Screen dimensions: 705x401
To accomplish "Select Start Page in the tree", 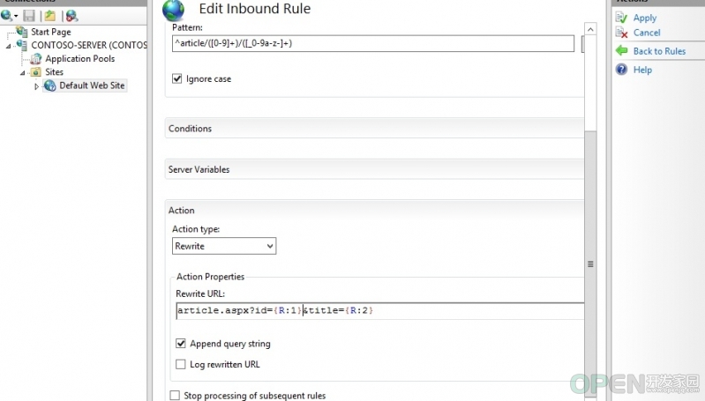I will (x=51, y=32).
